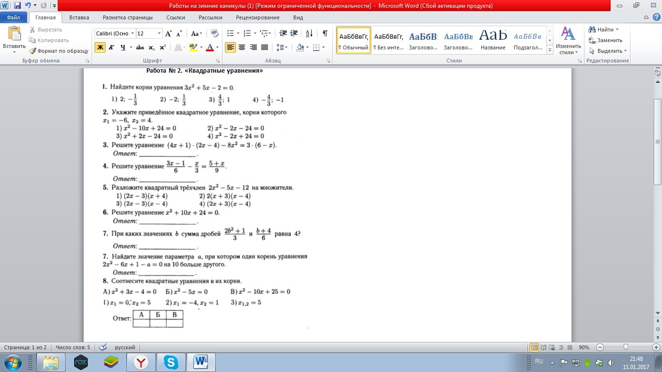Apply the Название style
The width and height of the screenshot is (662, 372).
[493, 40]
